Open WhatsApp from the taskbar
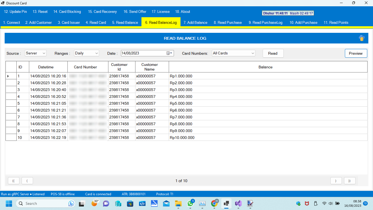This screenshot has width=373, height=210. pyautogui.click(x=190, y=203)
